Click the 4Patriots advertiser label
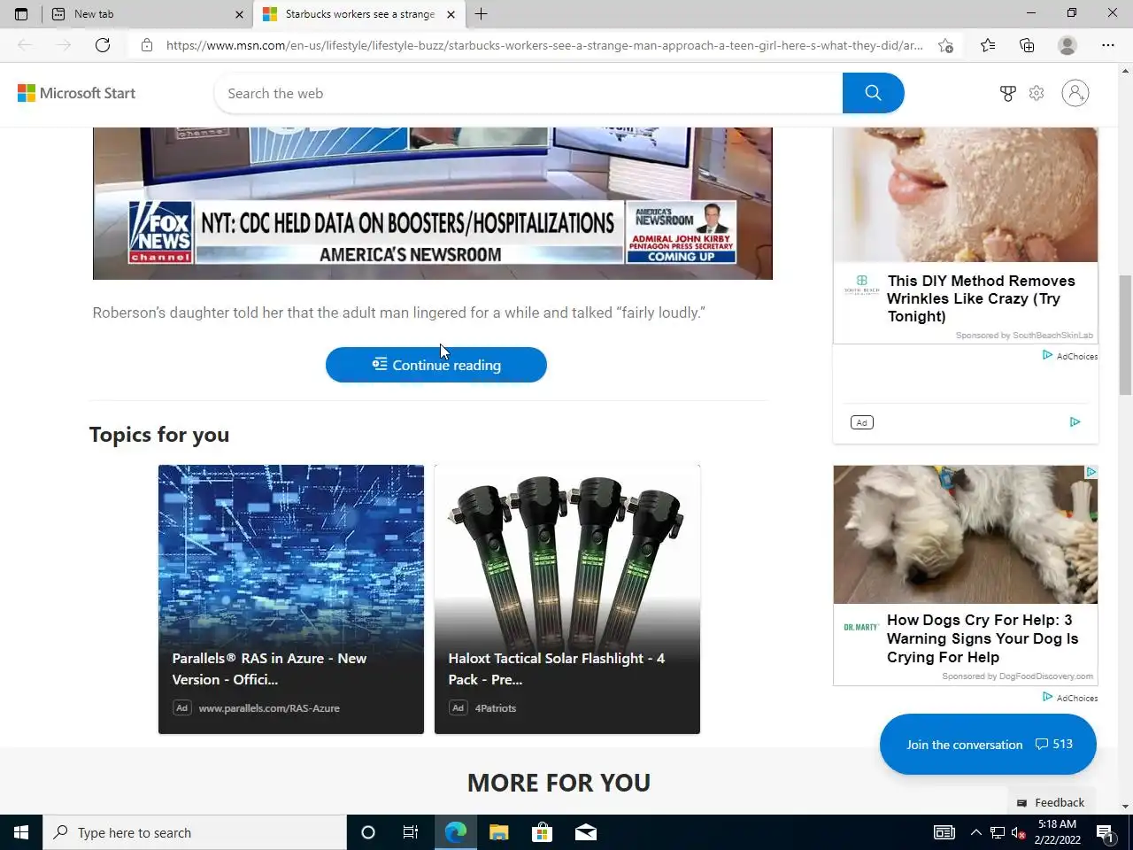Screen dimensions: 1133x850 pos(496,708)
